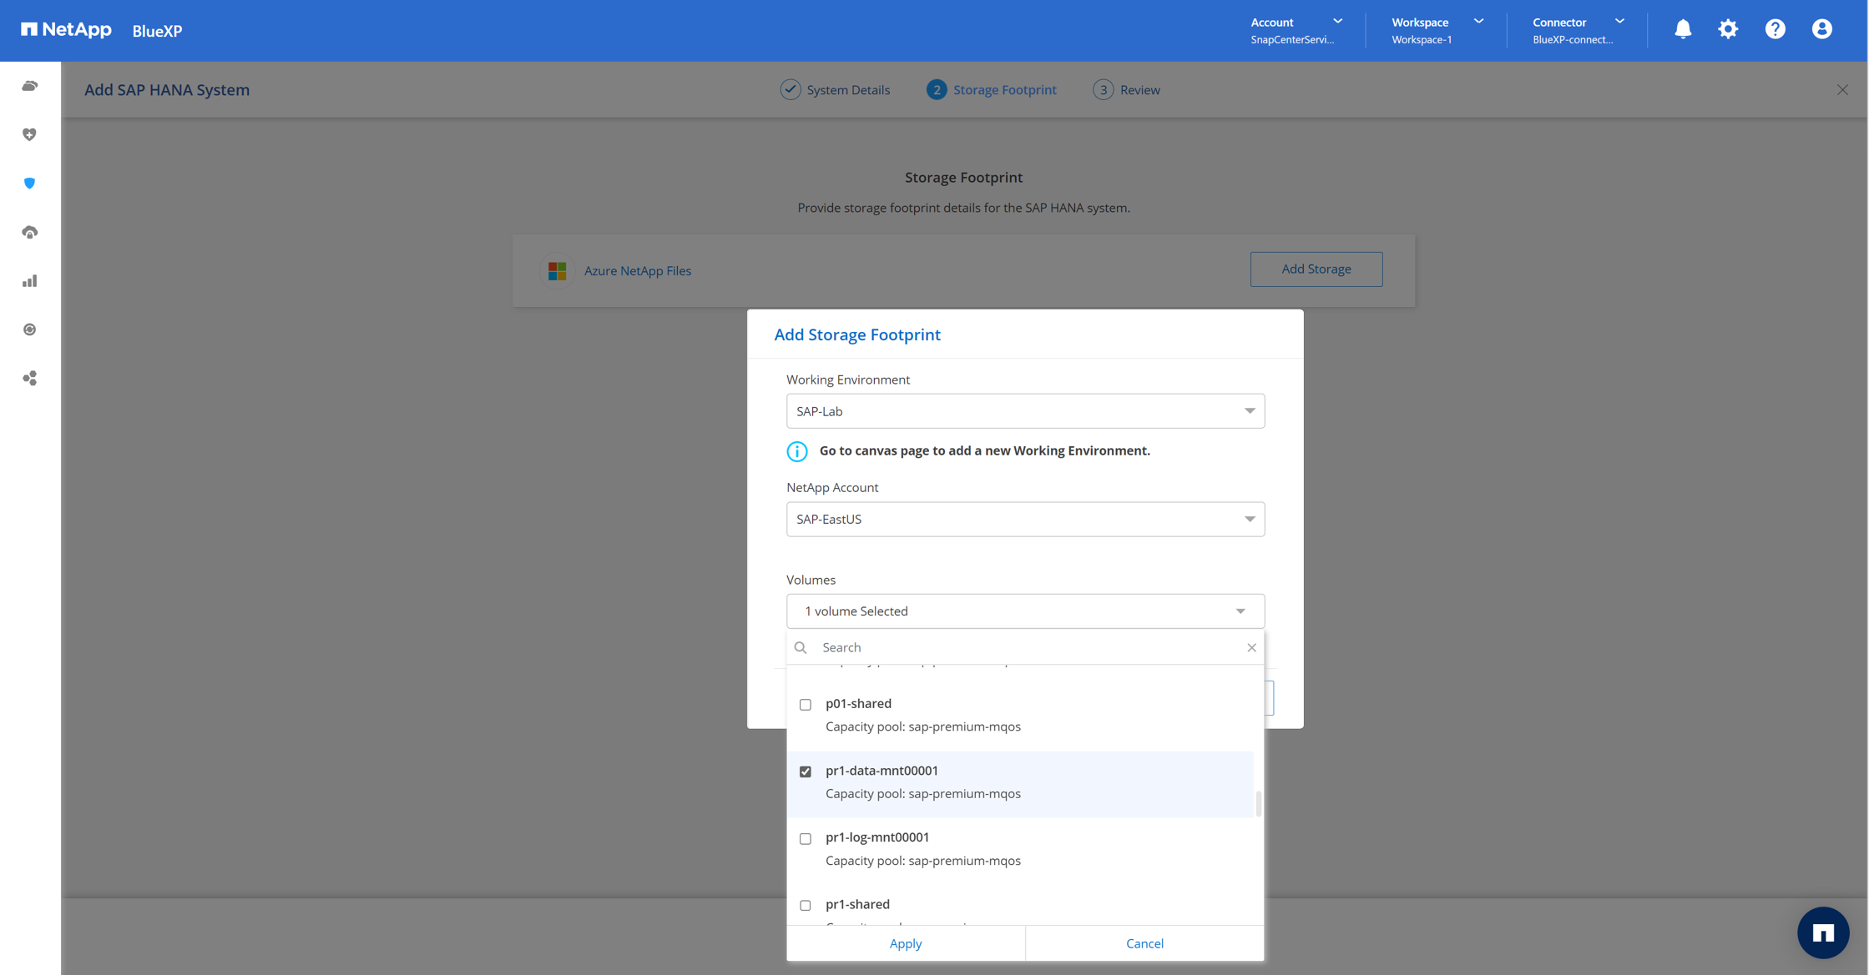Select the Protection shield icon in sidebar
Screen dimensions: 1869x975
pos(30,183)
